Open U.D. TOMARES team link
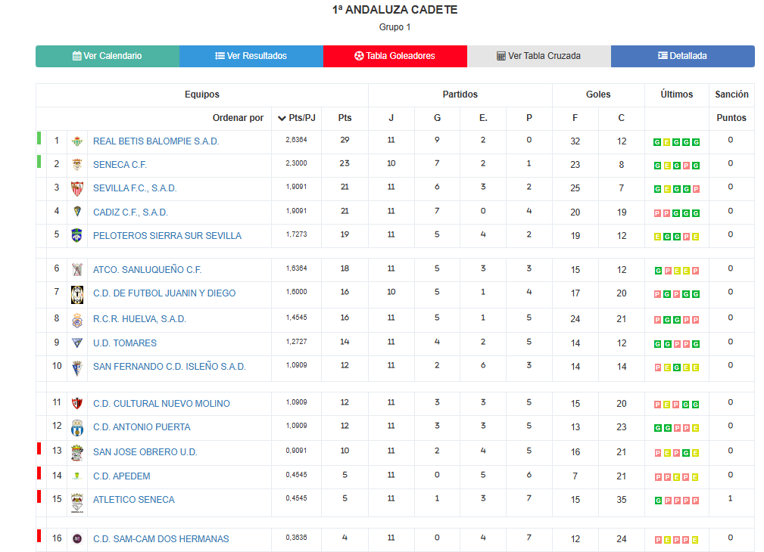This screenshot has width=764, height=552. pyautogui.click(x=125, y=343)
